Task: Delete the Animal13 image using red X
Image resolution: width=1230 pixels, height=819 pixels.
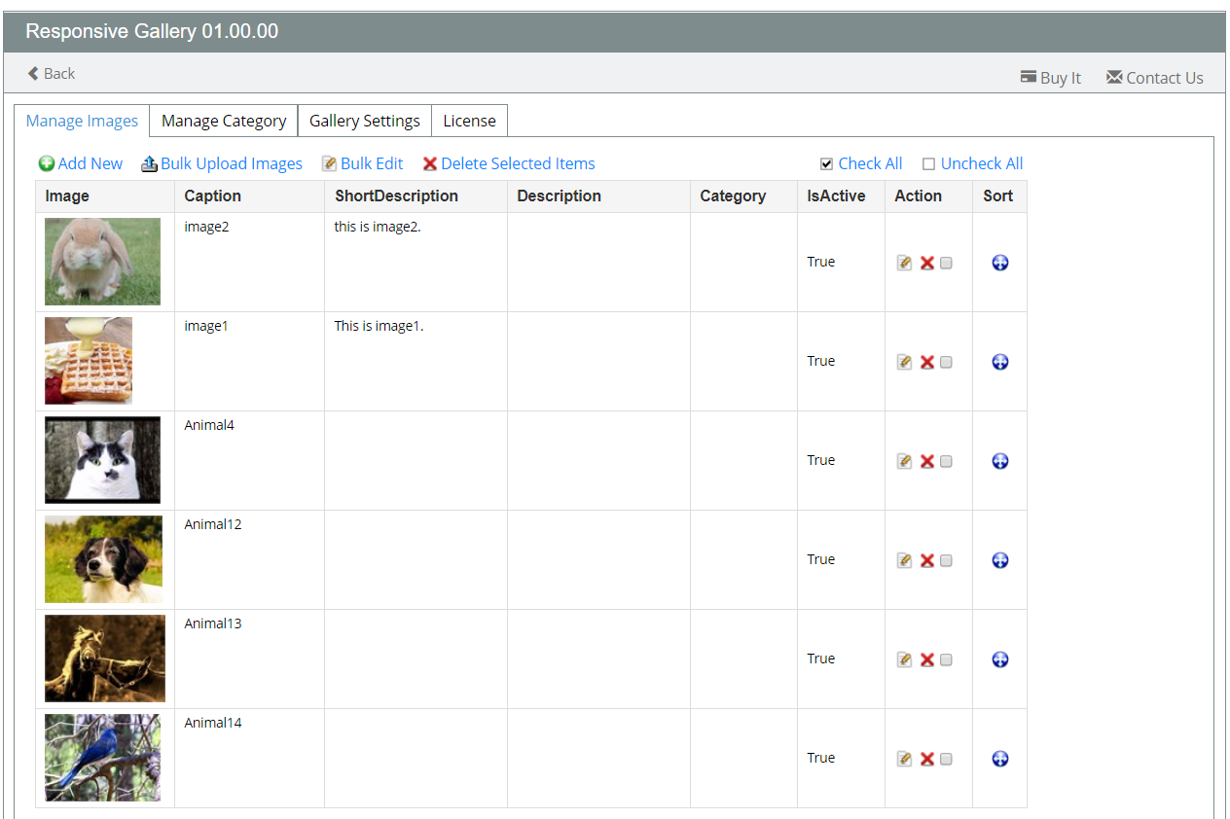Action: (x=926, y=659)
